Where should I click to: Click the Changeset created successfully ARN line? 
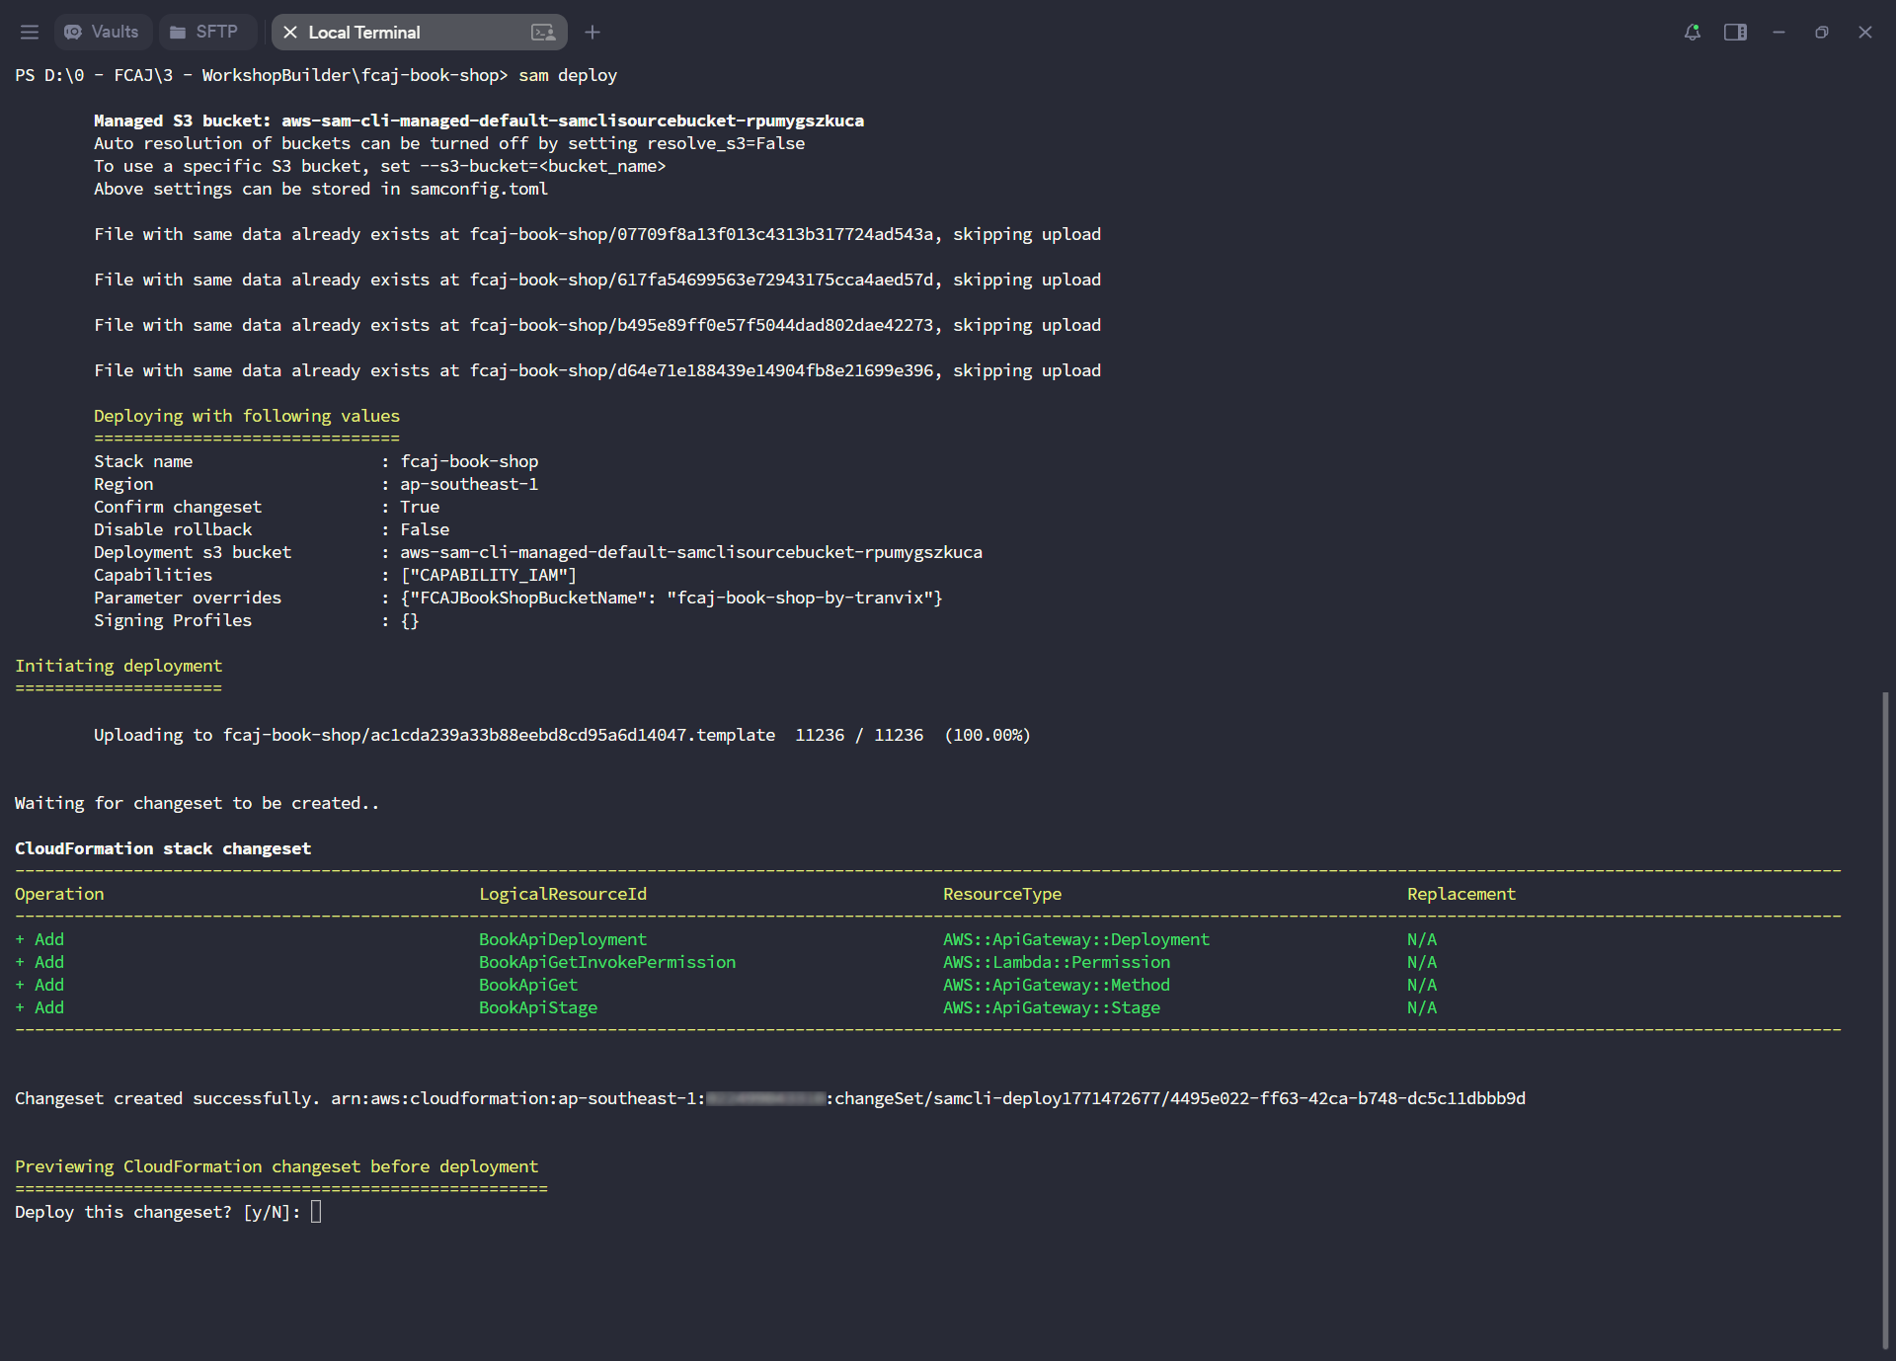tap(770, 1098)
